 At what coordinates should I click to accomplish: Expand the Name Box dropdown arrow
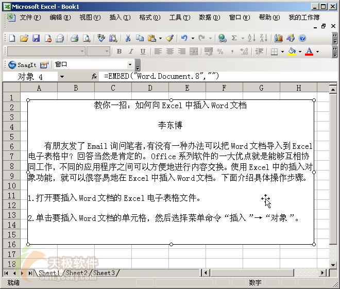coord(62,77)
